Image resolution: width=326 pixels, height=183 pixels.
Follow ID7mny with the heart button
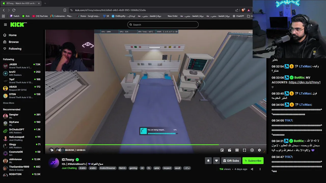coord(216,161)
